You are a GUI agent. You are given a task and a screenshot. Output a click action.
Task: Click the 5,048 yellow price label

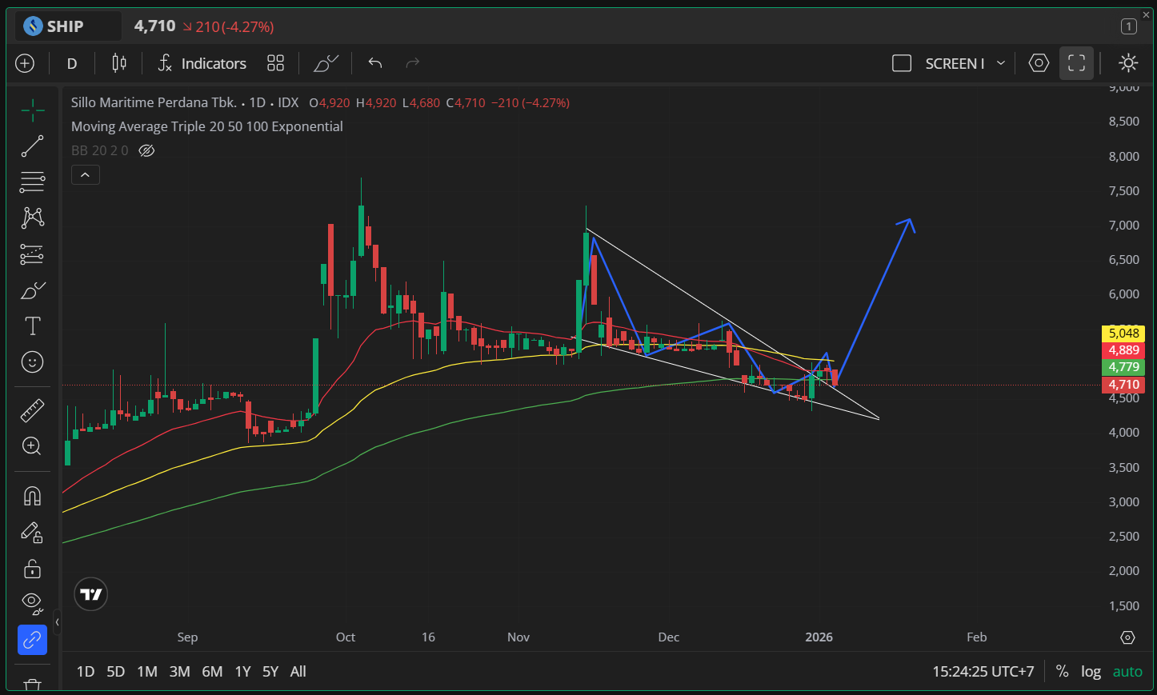click(x=1123, y=334)
